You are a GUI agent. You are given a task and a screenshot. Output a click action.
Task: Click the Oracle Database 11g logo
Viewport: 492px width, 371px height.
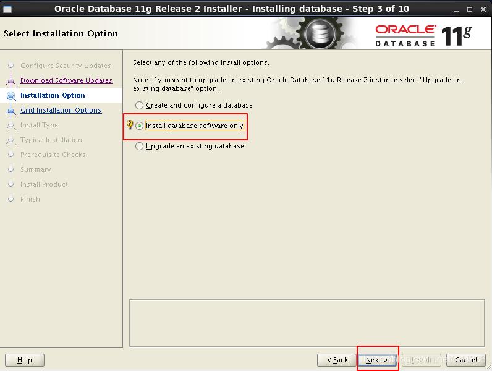(423, 35)
